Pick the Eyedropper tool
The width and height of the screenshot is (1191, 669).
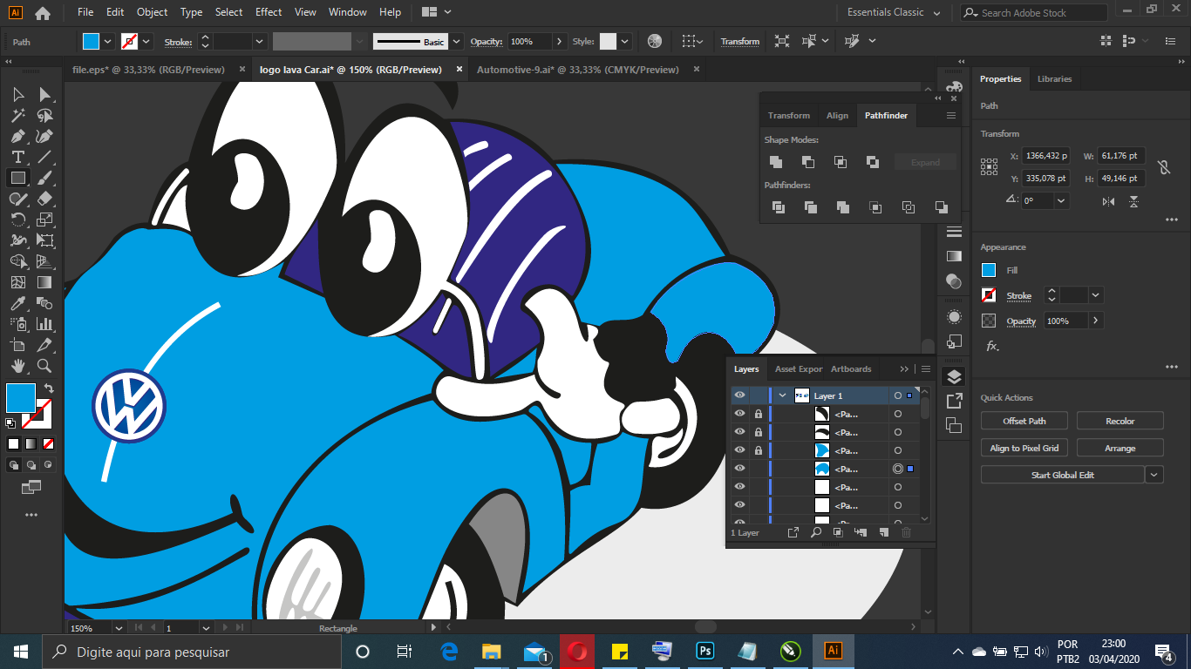click(17, 303)
